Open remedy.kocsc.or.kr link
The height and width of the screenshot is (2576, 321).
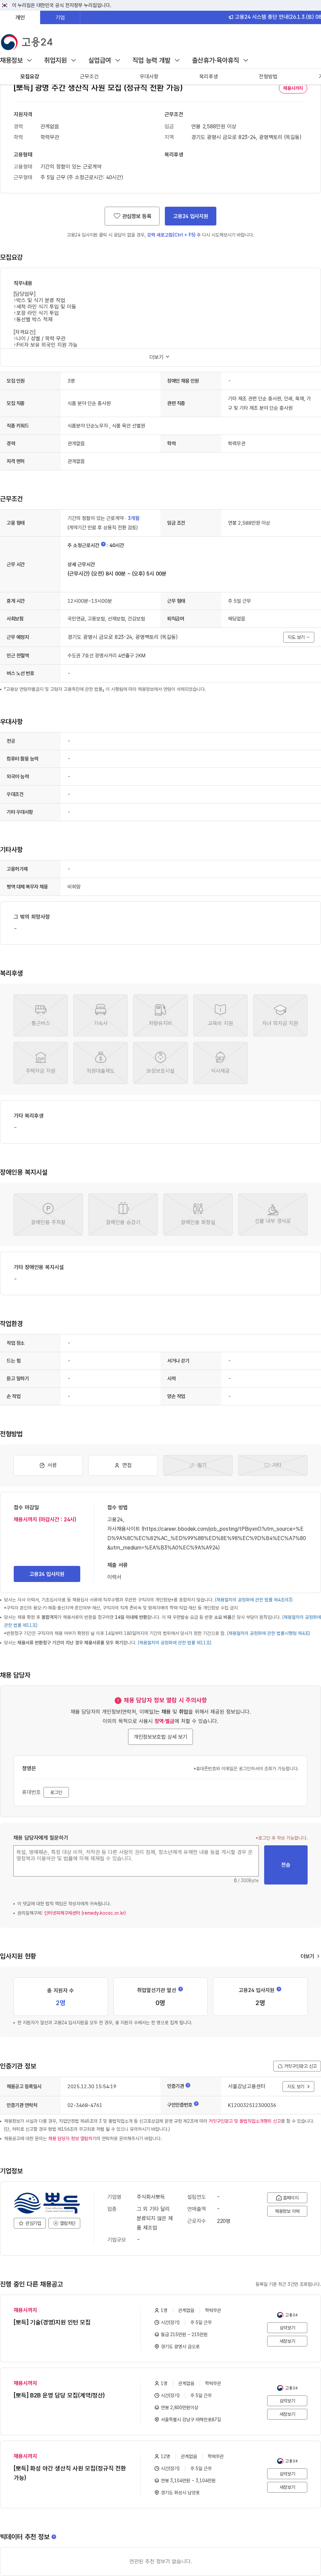point(85,1913)
